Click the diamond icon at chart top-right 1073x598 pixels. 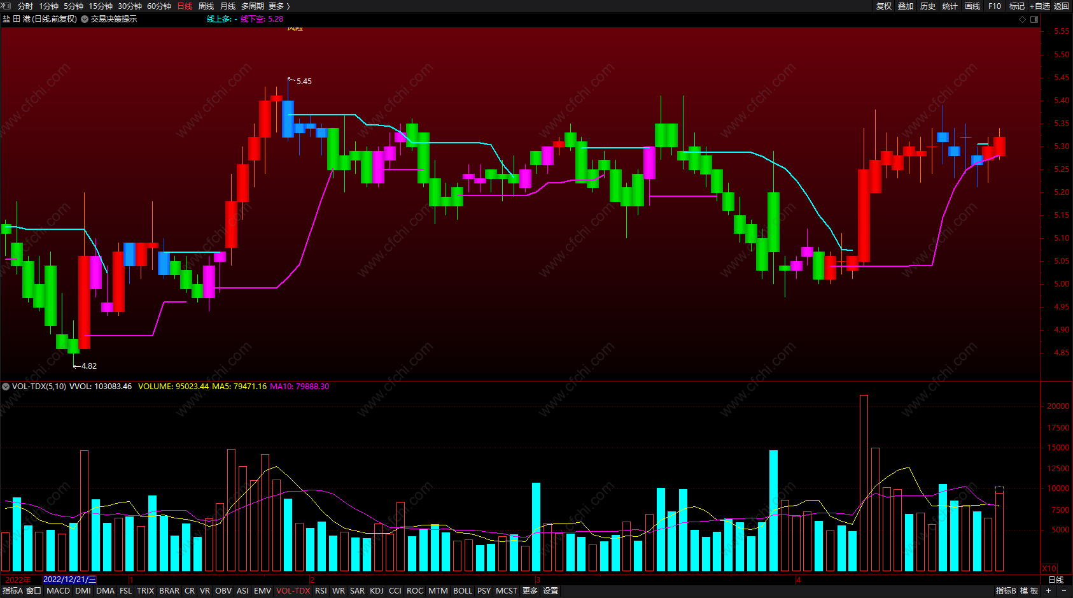point(1023,19)
